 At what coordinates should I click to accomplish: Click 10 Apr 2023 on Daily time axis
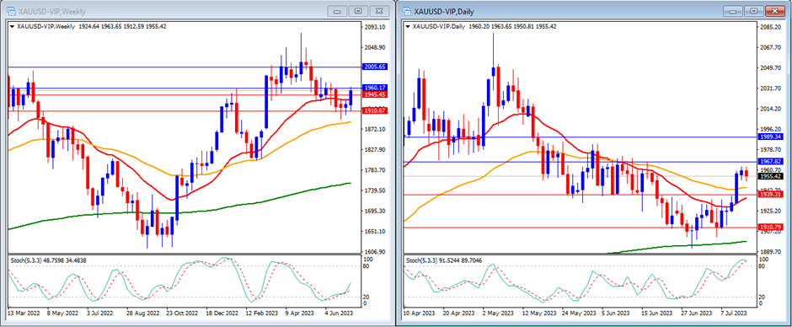tap(420, 314)
